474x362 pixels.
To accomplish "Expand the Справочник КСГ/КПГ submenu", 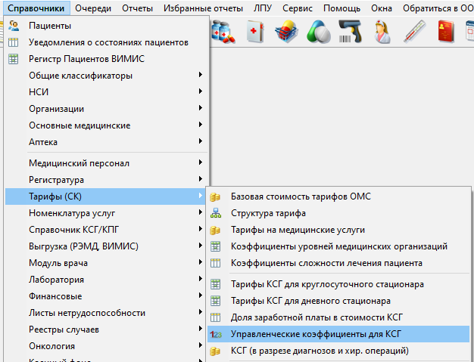I will (x=75, y=230).
